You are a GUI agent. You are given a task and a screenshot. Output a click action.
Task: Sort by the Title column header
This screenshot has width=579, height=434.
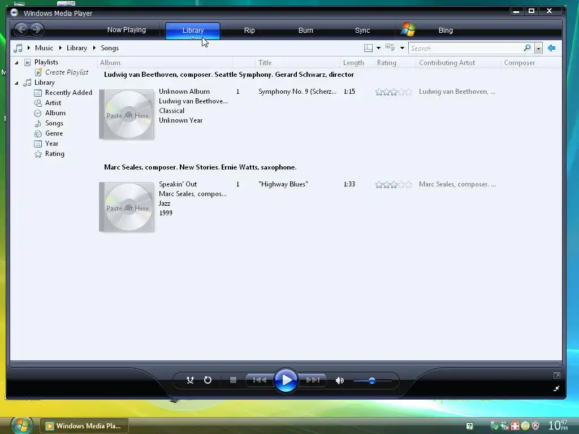coord(297,63)
